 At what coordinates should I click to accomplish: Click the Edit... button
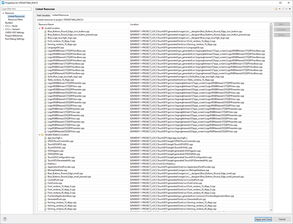coord(282,24)
